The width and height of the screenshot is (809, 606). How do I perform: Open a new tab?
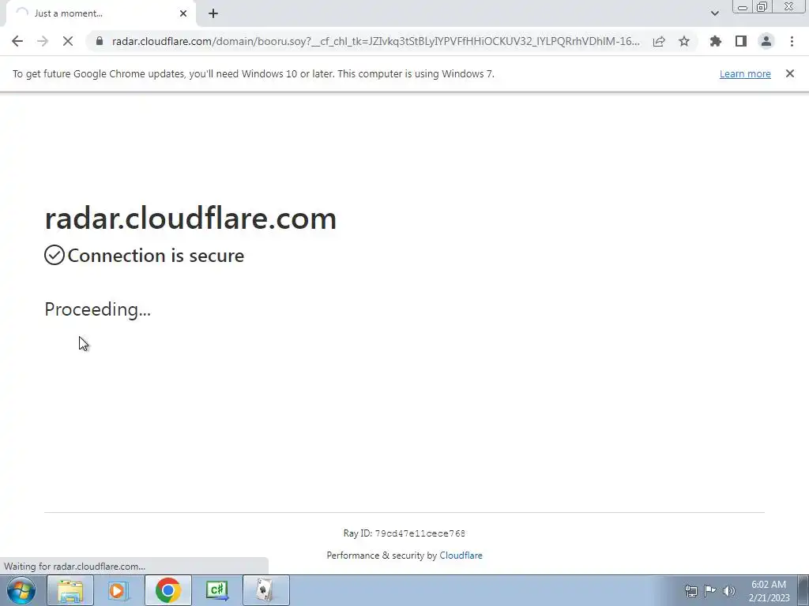213,13
